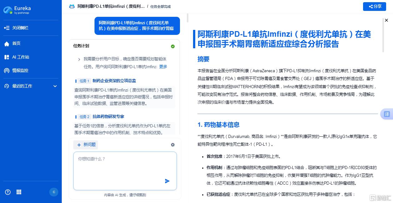Expand the task plan reasoning chevron
393x203 pixels.
click(x=79, y=59)
